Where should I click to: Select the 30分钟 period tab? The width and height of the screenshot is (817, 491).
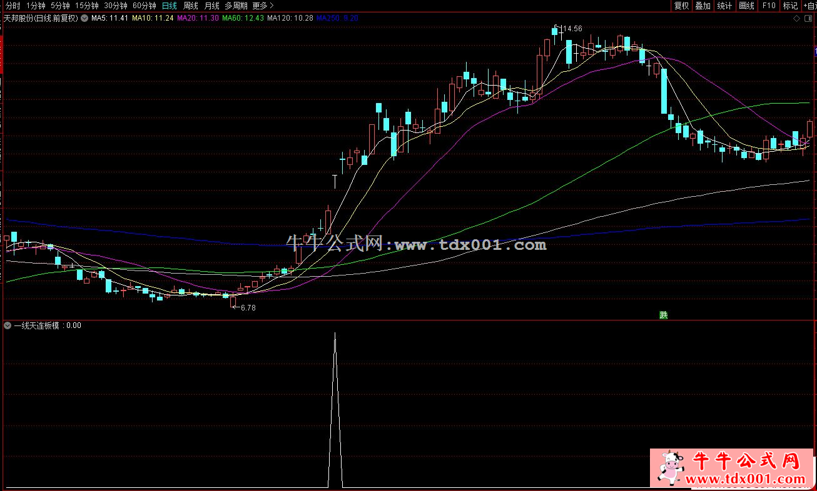(116, 6)
